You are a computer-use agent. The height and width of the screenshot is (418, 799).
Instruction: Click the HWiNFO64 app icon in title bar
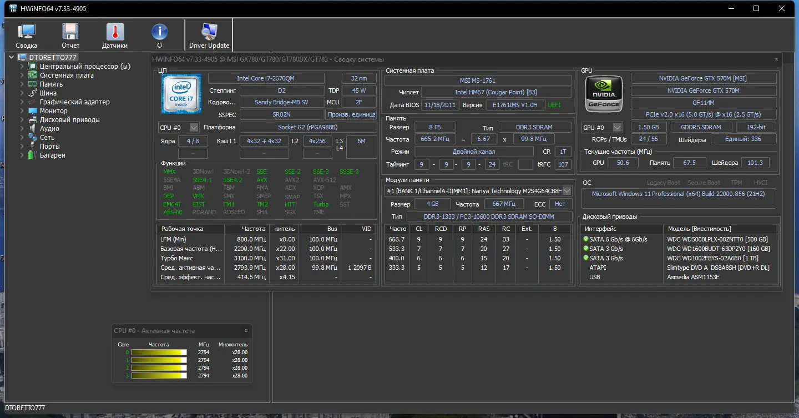(x=13, y=9)
